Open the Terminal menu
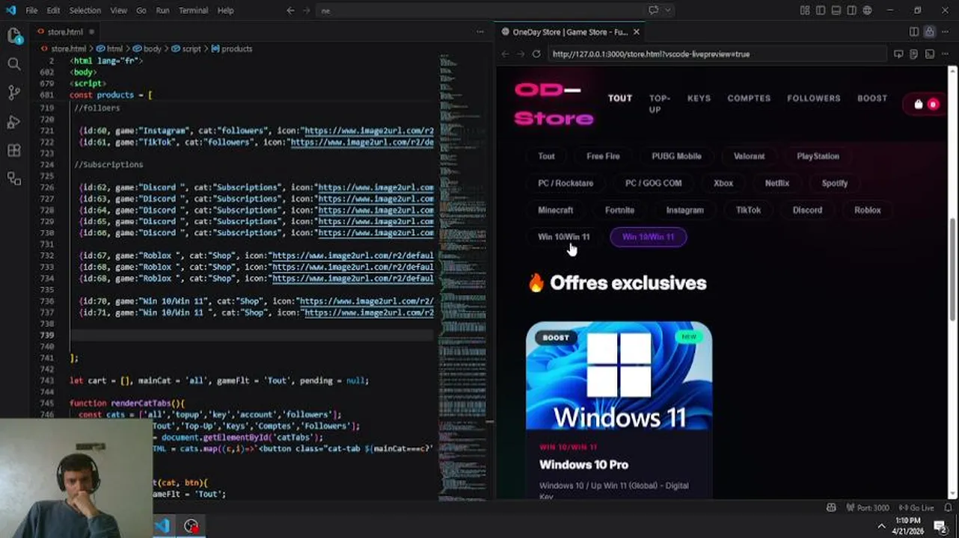This screenshot has width=959, height=538. click(x=193, y=10)
